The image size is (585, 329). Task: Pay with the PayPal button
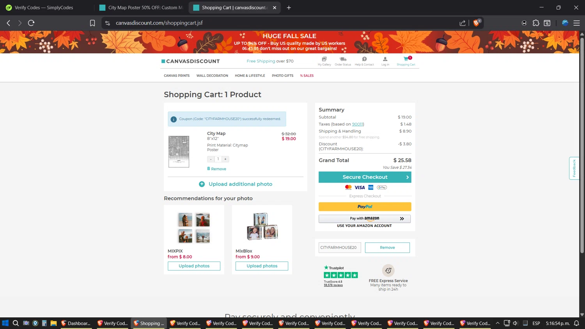pos(365,207)
